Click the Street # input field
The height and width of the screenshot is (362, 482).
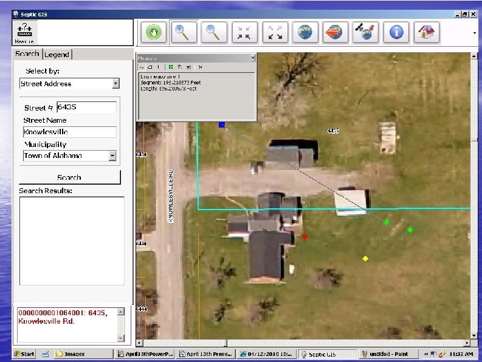[86, 107]
